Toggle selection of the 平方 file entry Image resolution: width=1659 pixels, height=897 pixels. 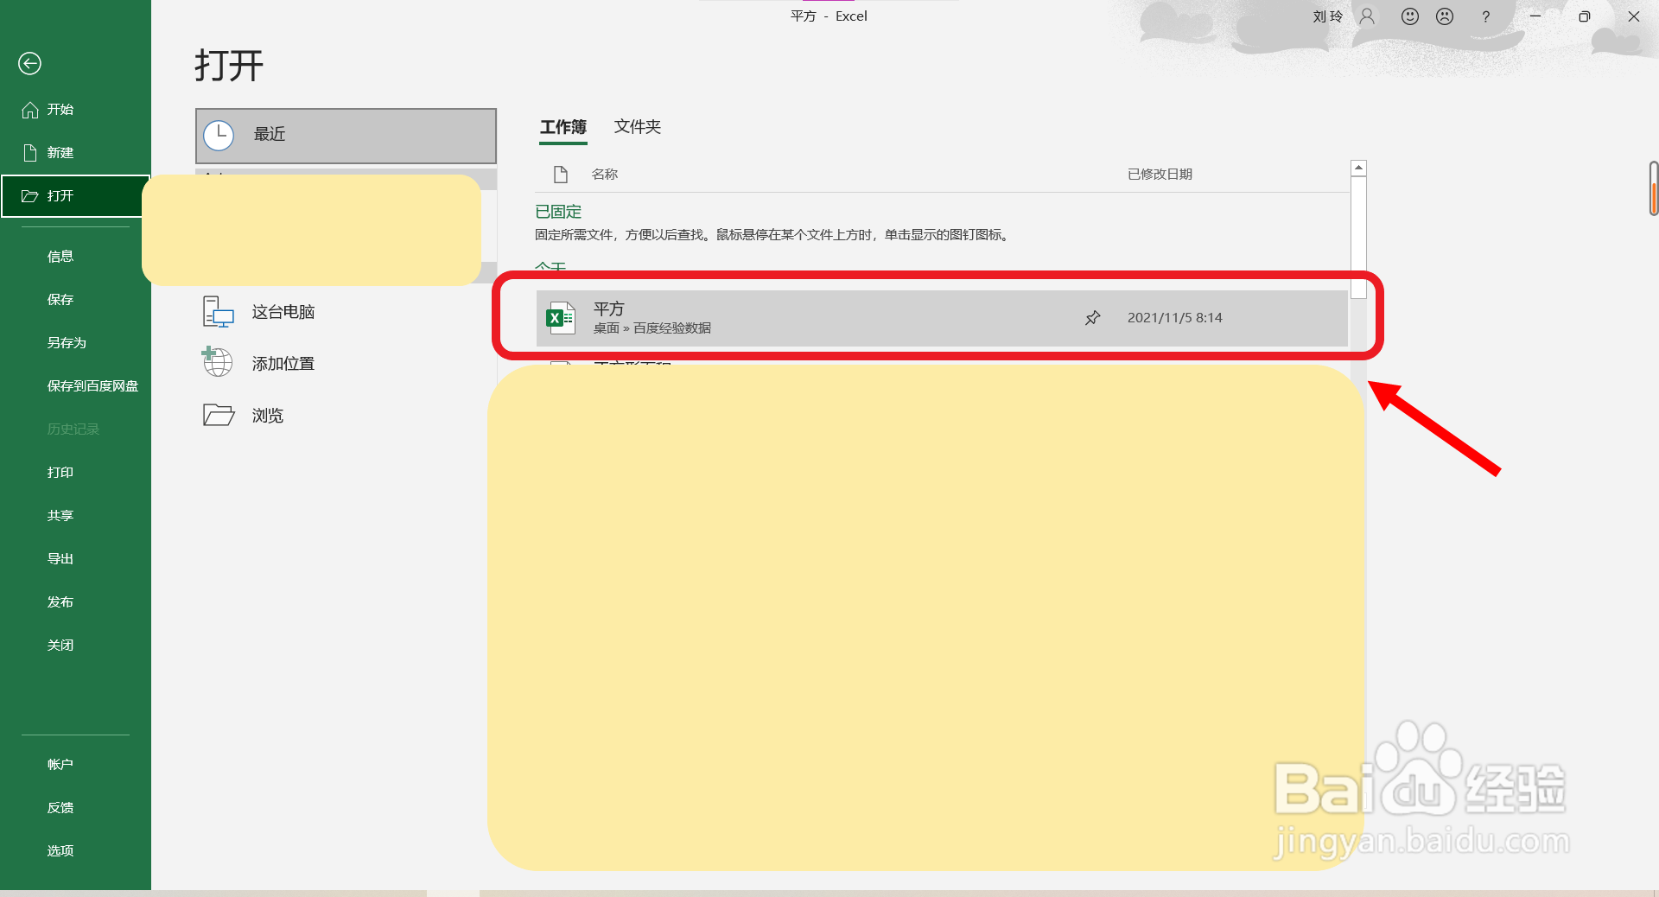778,318
